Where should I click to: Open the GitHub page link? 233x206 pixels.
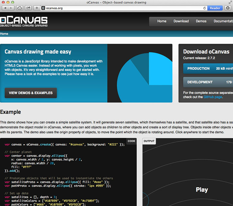pos(213,97)
